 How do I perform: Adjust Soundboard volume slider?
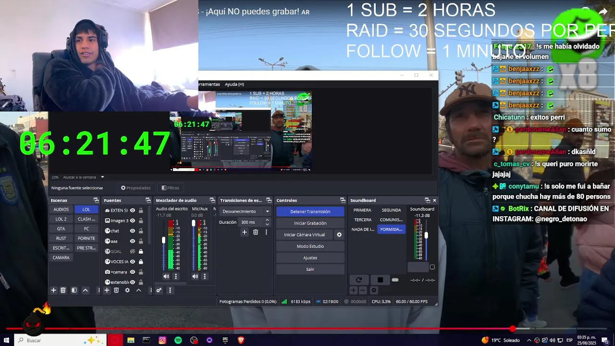coord(426,235)
